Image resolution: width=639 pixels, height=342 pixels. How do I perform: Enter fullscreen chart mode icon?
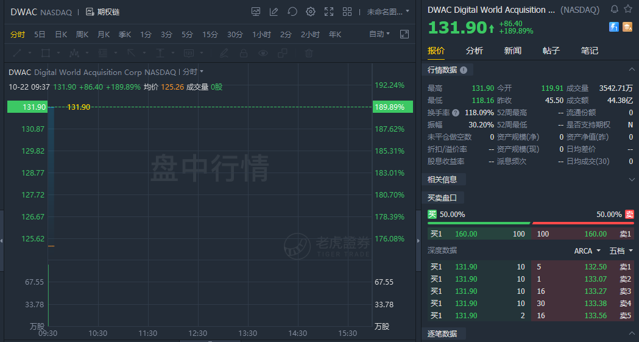pos(329,12)
